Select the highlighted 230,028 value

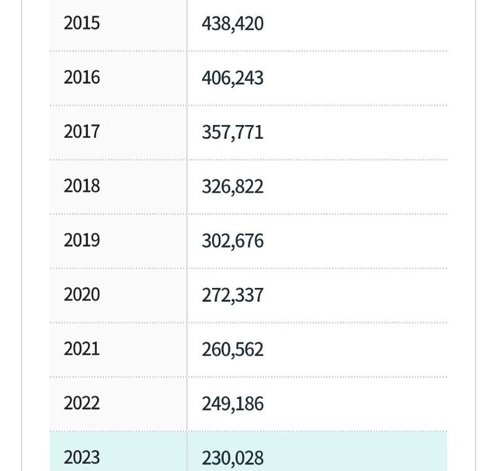(x=232, y=458)
